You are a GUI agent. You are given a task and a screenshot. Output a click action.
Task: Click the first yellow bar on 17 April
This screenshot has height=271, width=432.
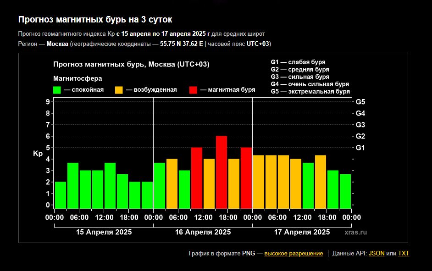pyautogui.click(x=259, y=182)
